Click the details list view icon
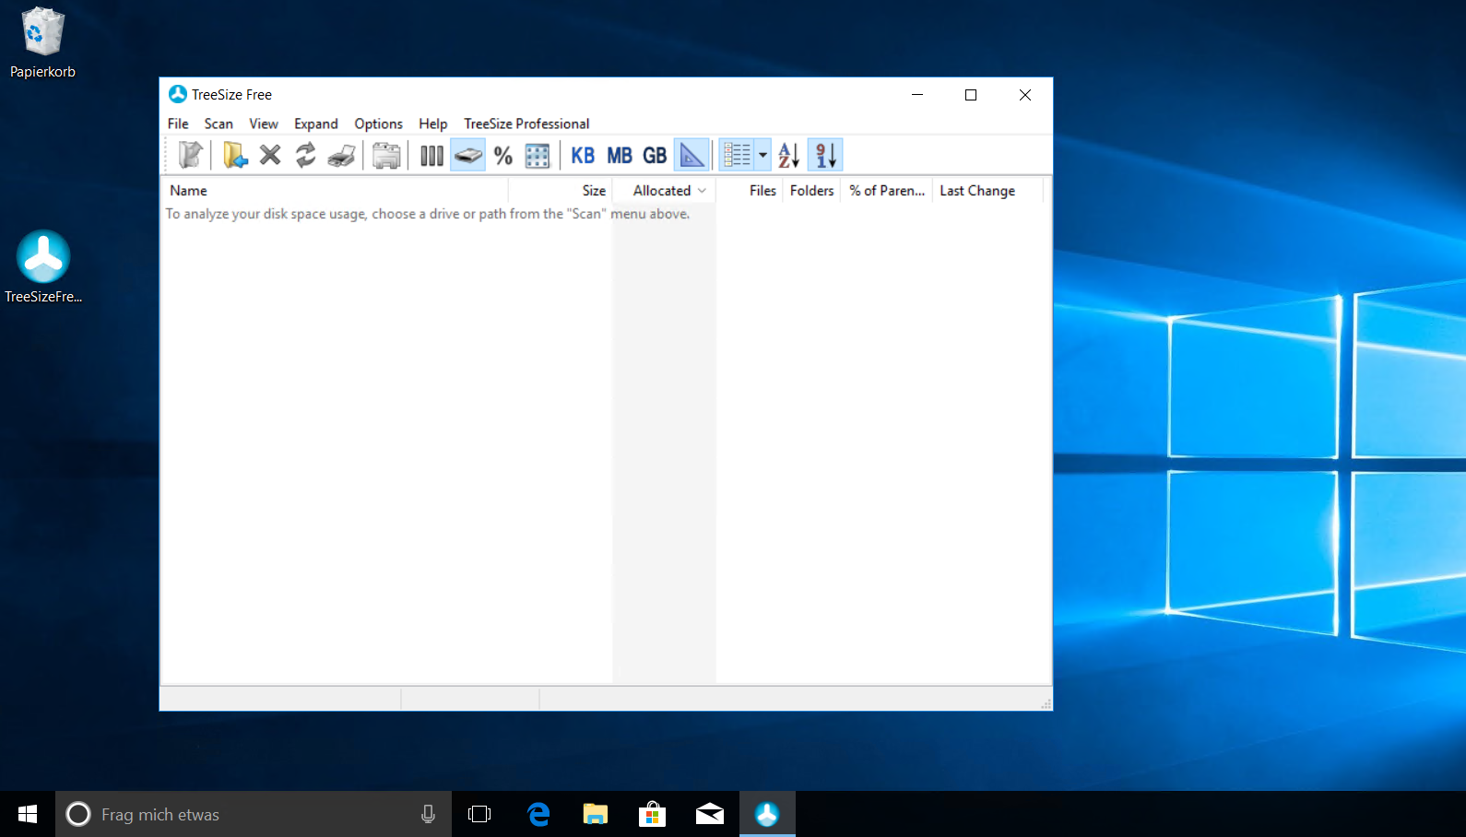Image resolution: width=1466 pixels, height=837 pixels. [x=737, y=155]
